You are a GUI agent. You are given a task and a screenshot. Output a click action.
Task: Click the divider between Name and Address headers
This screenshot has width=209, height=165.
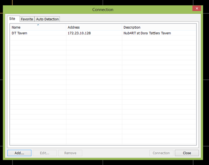pos(66,27)
